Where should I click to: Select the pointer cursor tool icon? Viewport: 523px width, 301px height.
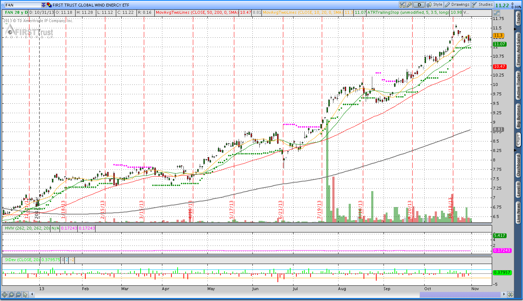click(x=25, y=294)
